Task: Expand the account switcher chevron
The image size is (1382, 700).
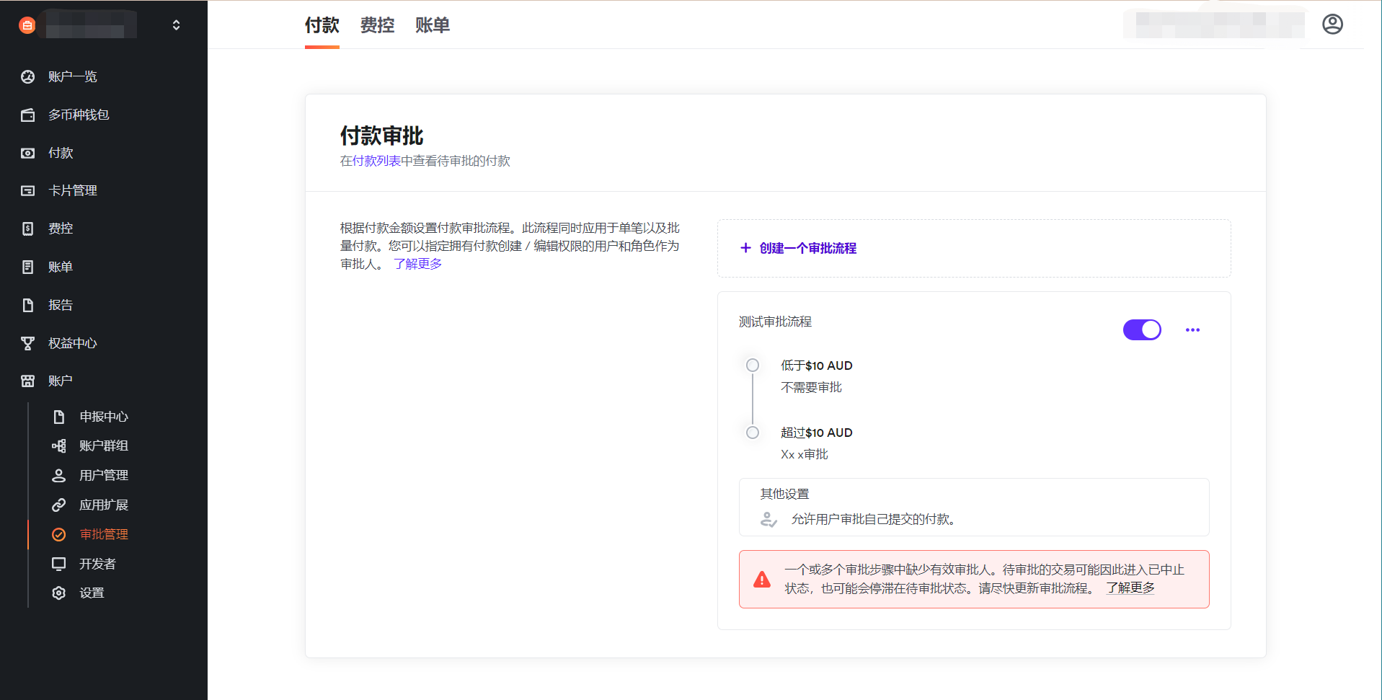Action: pos(176,25)
